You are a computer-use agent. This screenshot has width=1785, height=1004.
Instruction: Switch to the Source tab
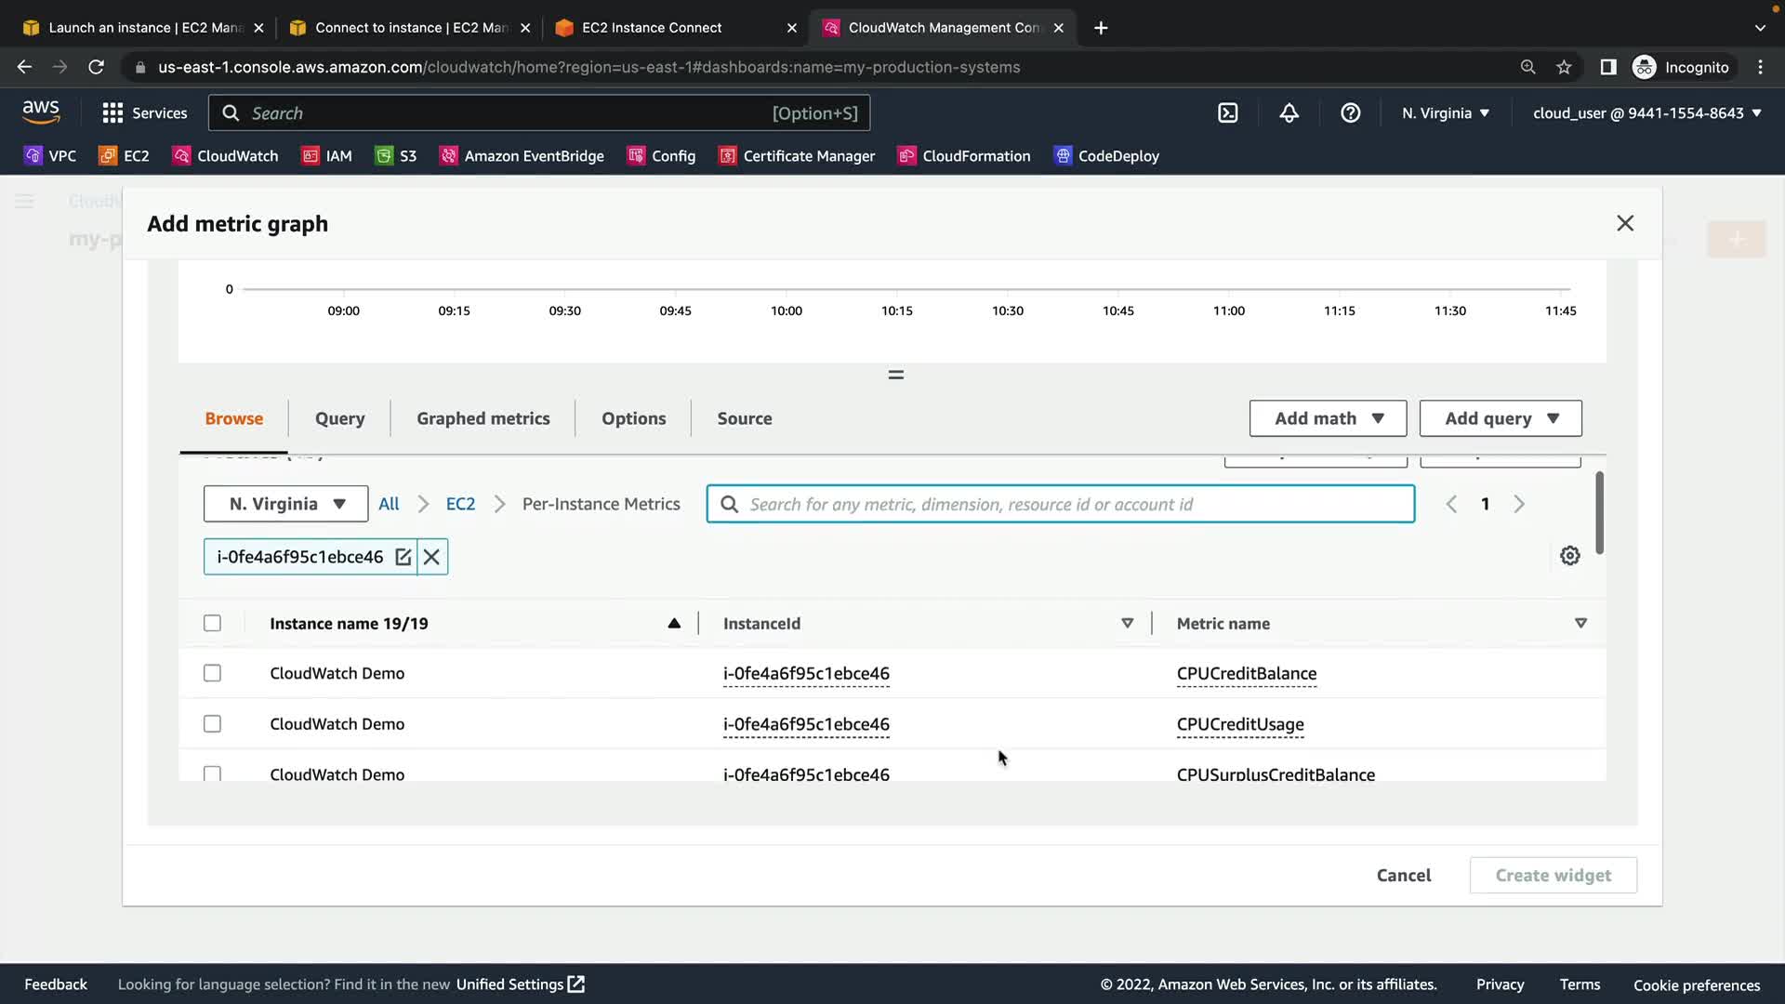click(x=744, y=418)
